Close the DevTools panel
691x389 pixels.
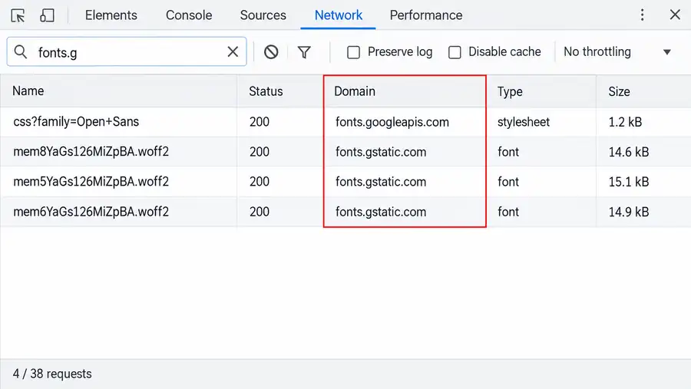coord(675,15)
